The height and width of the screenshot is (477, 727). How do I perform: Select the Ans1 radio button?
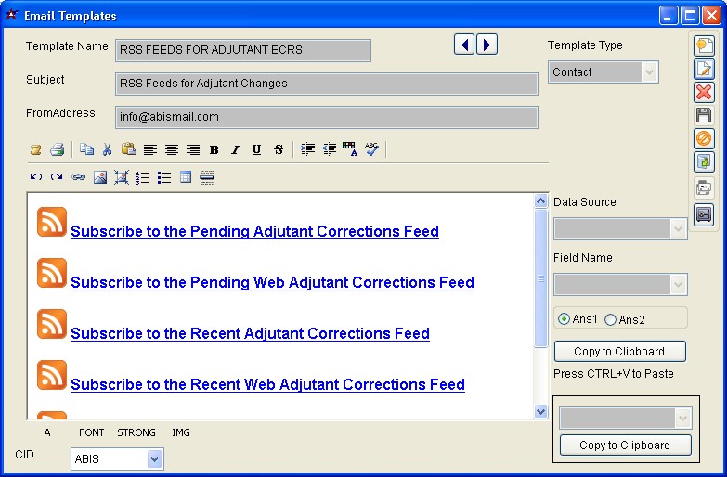tap(564, 319)
